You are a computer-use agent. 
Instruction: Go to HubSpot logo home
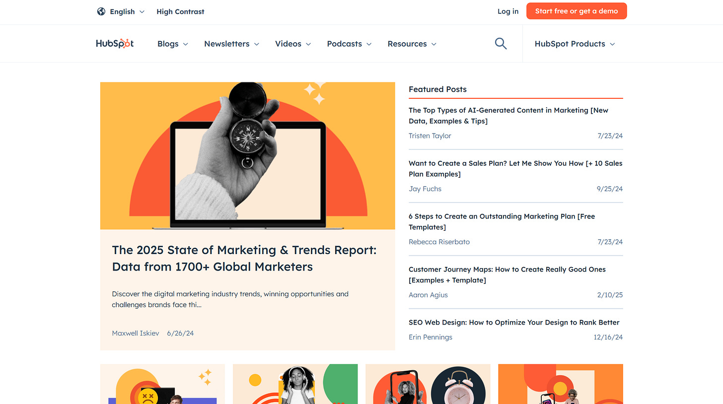click(x=115, y=44)
